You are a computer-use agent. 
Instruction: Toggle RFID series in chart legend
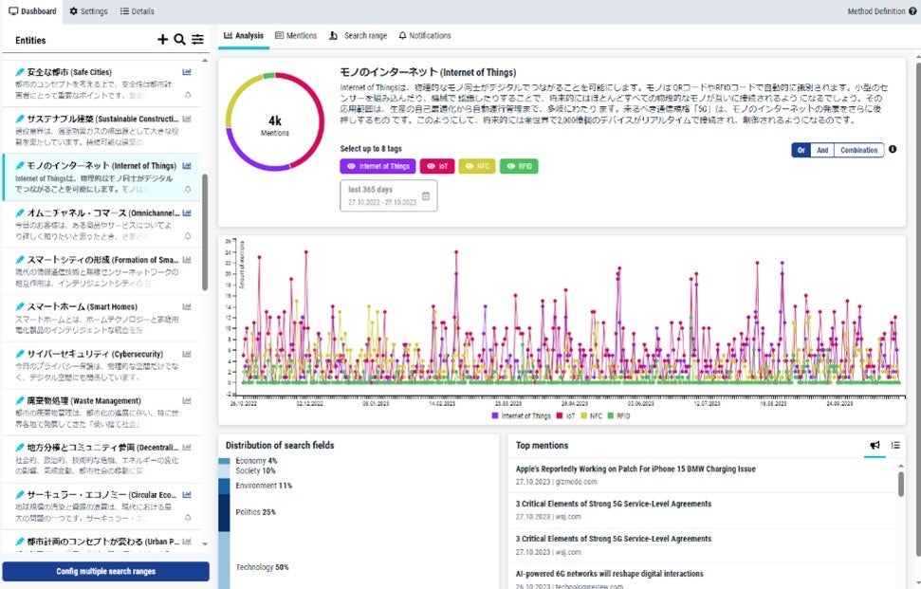coord(618,415)
